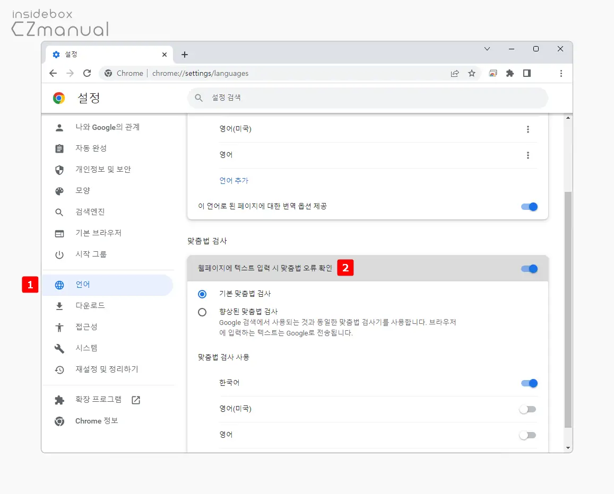Turn off 한국어 spell check toggle

point(529,383)
